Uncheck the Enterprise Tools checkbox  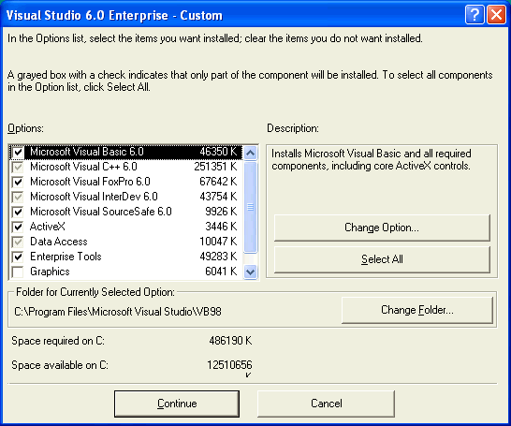tap(18, 257)
